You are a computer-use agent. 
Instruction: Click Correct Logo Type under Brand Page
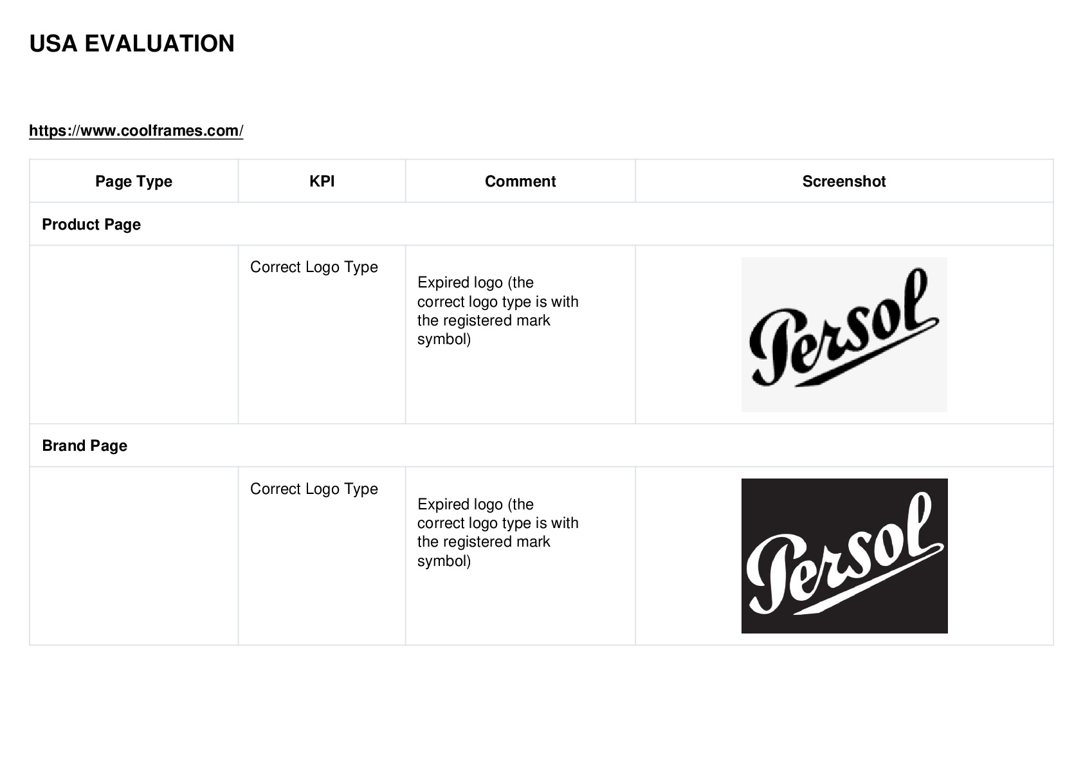(314, 489)
